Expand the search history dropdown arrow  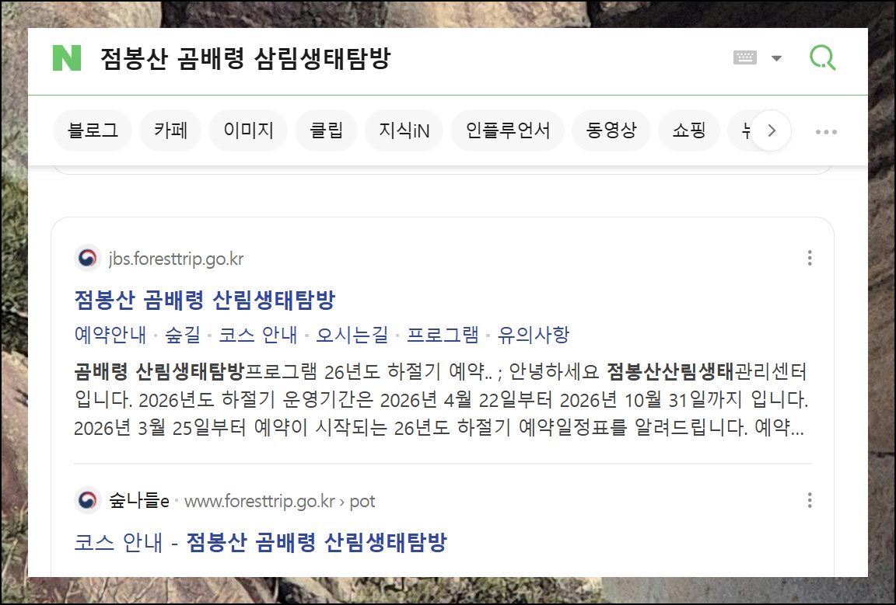pos(776,58)
